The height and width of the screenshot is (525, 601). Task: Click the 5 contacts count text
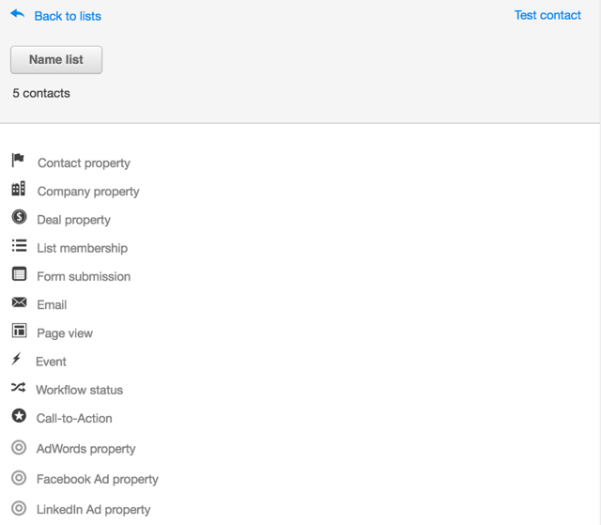41,93
